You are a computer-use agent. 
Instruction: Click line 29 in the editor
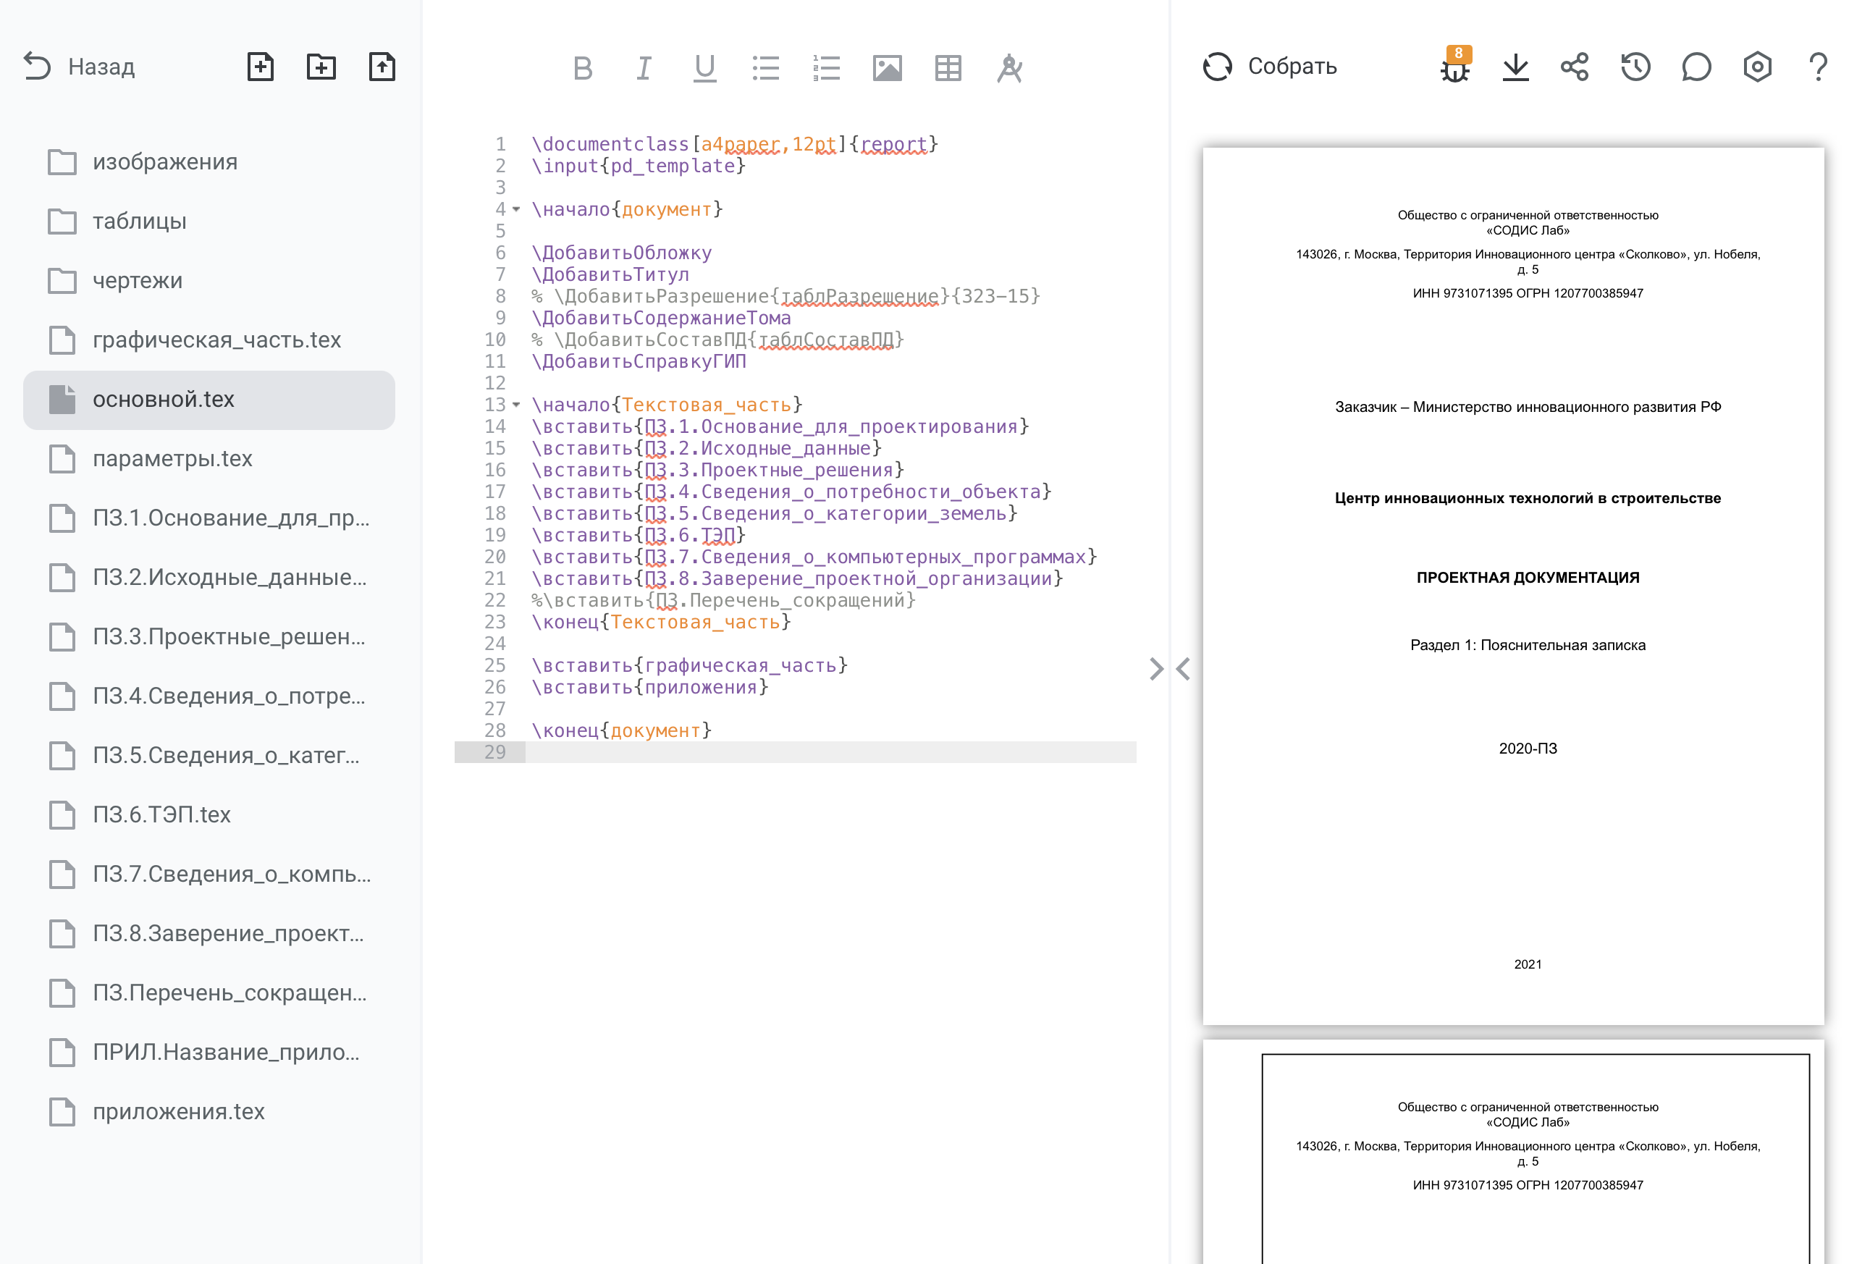796,752
